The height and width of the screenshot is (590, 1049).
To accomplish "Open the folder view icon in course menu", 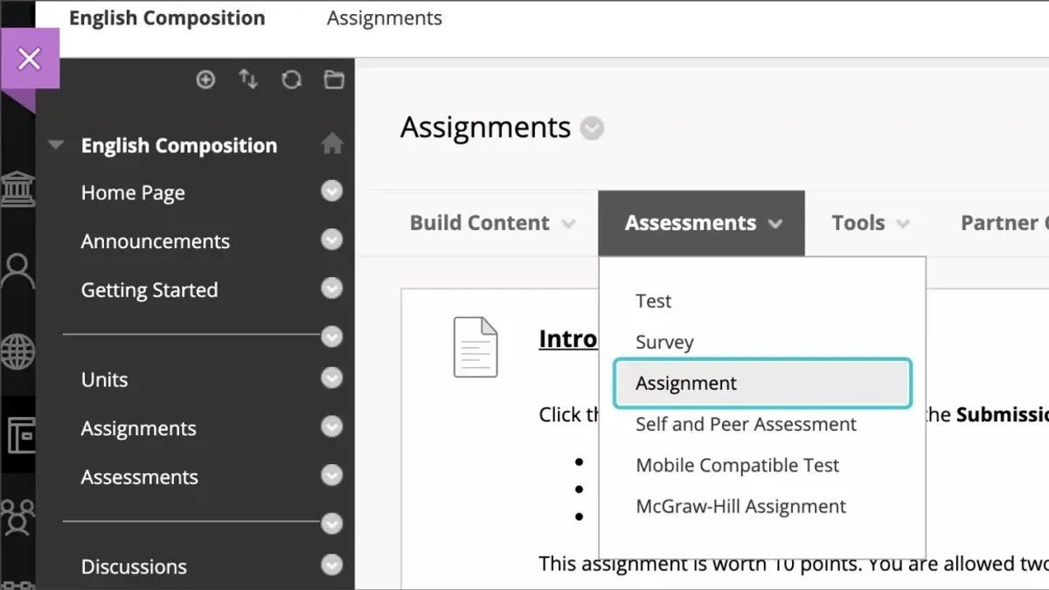I will pos(334,80).
